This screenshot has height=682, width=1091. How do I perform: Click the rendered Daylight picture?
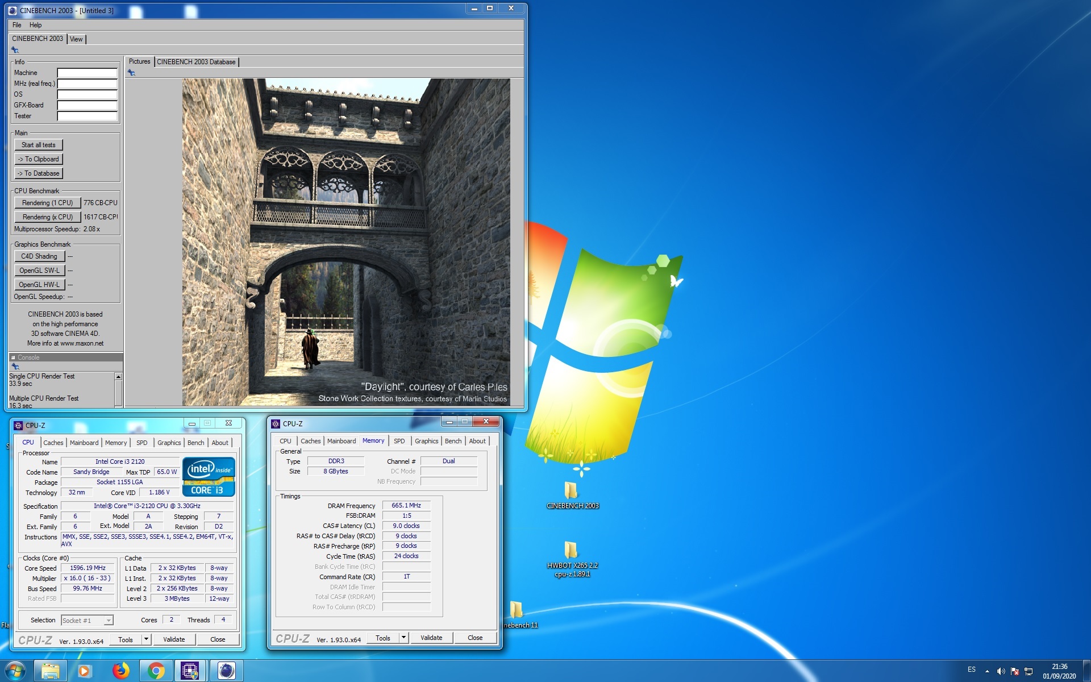[346, 242]
